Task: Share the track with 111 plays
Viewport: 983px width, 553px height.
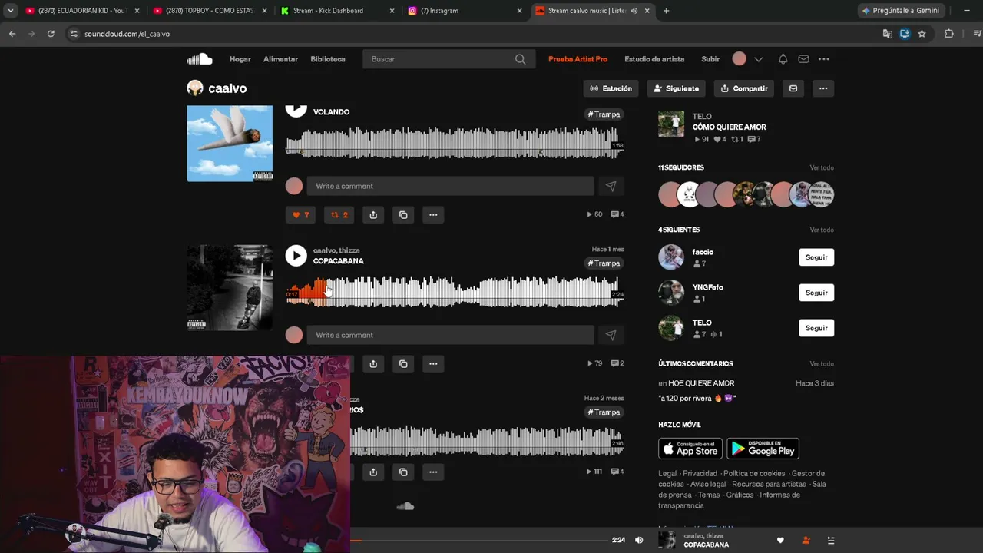Action: [x=373, y=472]
